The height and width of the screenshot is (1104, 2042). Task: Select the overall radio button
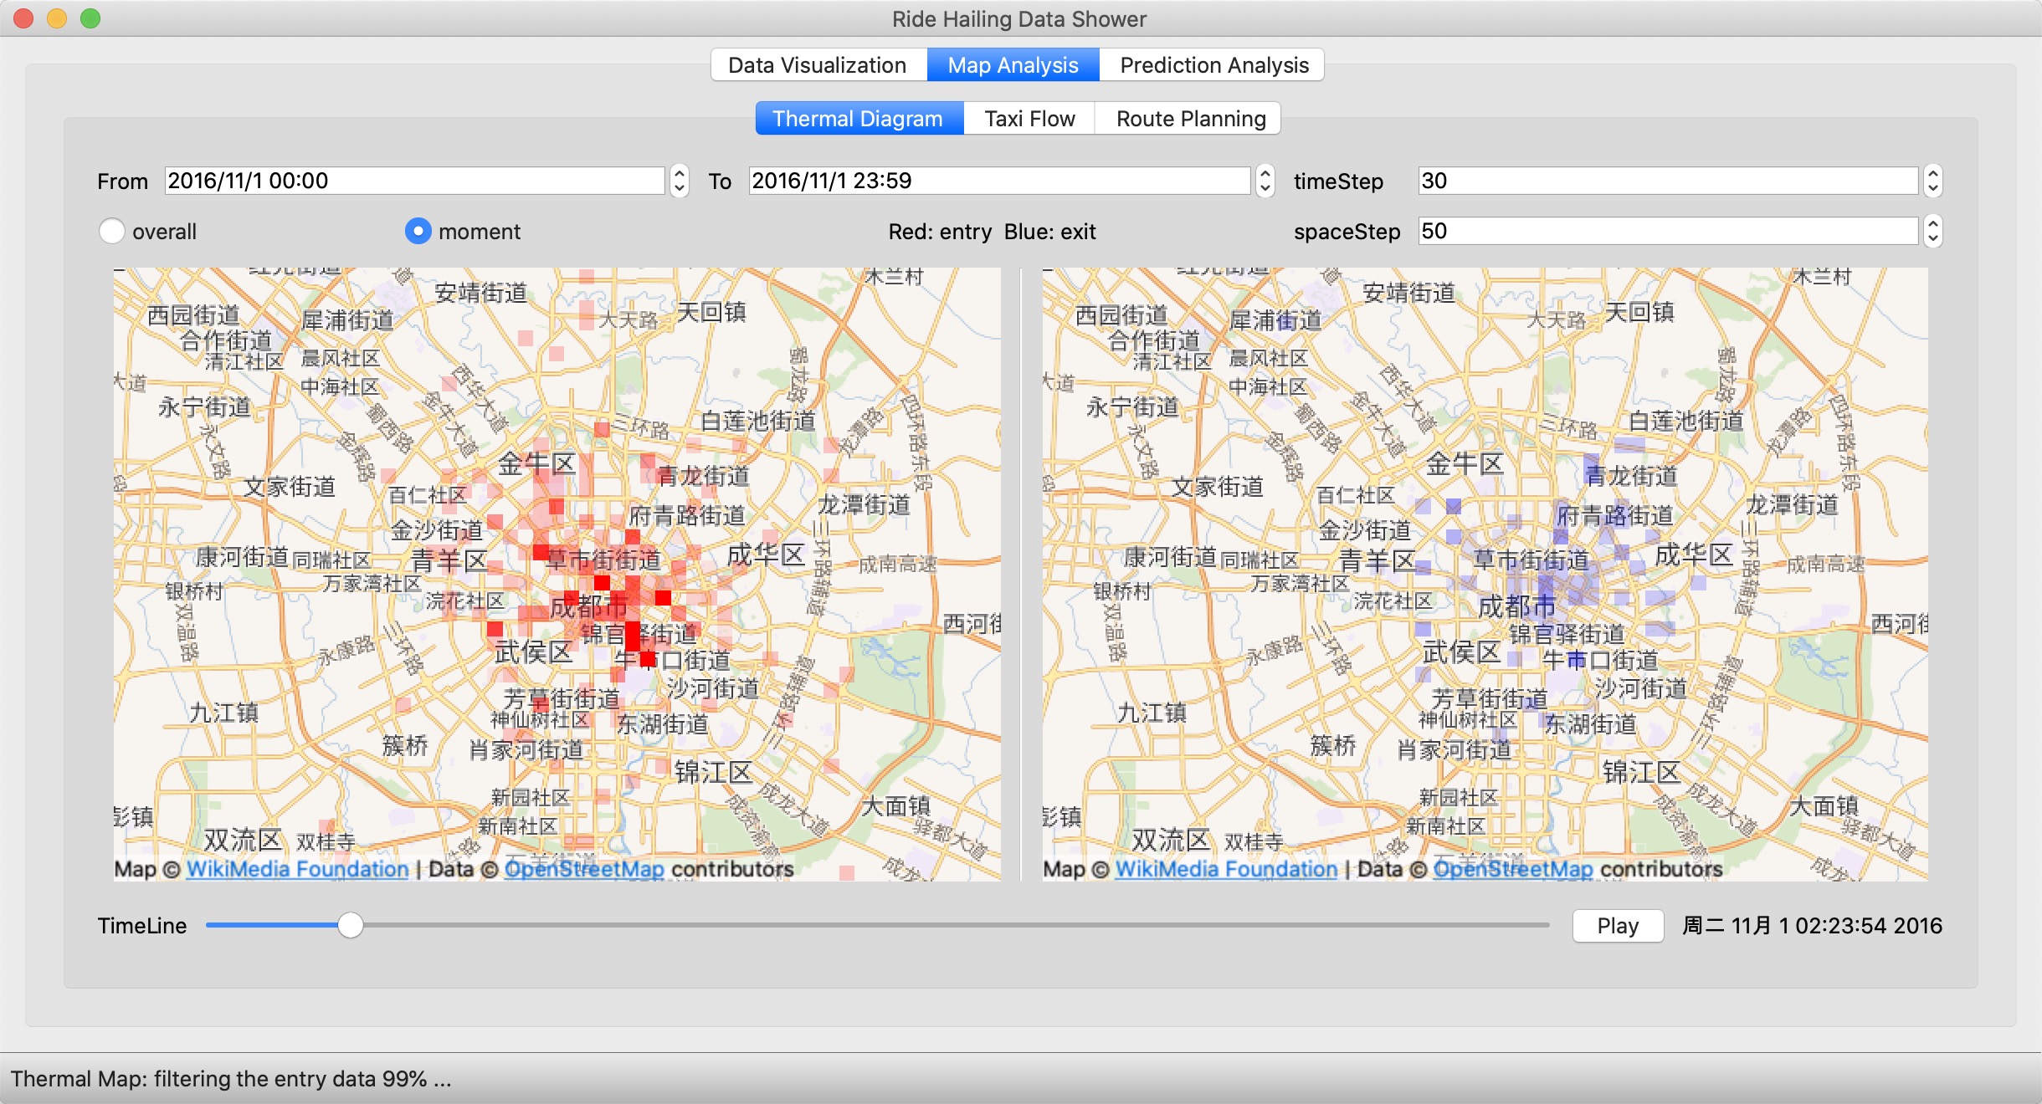pos(112,231)
